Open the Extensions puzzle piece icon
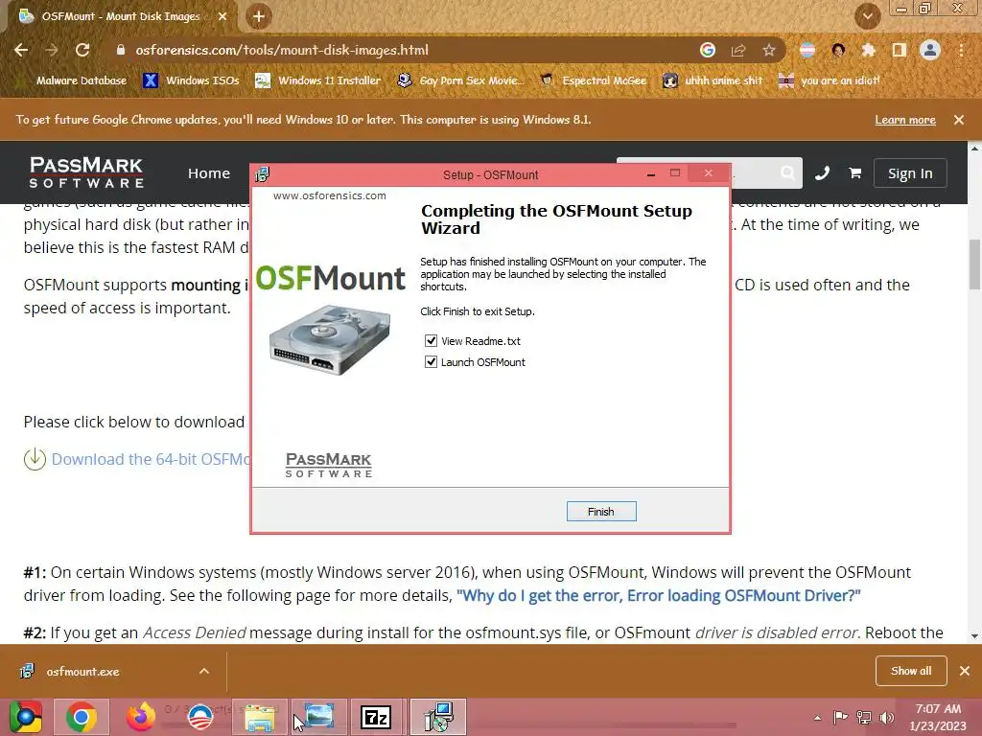 coord(868,50)
